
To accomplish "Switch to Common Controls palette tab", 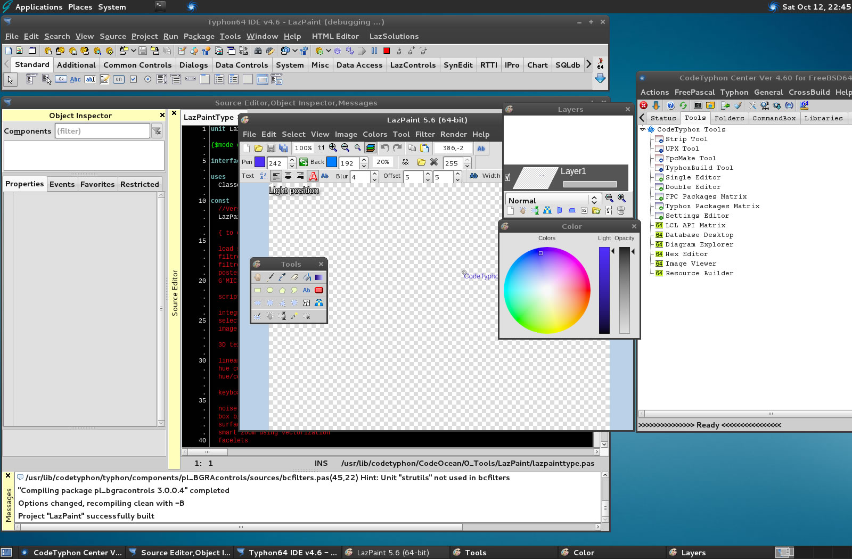I will click(137, 65).
